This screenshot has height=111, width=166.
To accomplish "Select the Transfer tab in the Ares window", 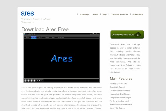I will point(47,37).
